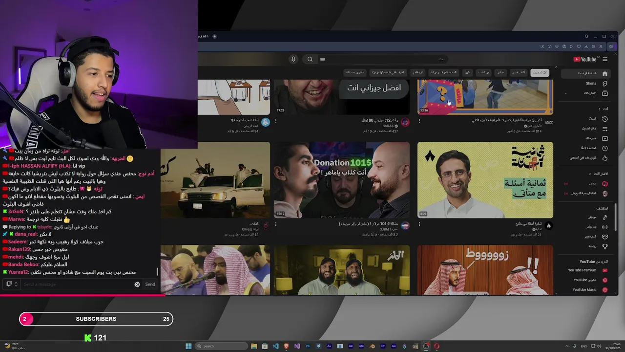Open Gaming explore icon in sidebar

pos(605,237)
